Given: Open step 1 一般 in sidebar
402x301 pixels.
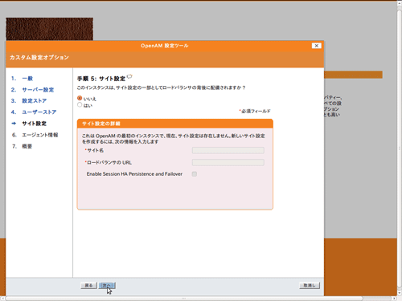Looking at the screenshot, I should point(27,79).
